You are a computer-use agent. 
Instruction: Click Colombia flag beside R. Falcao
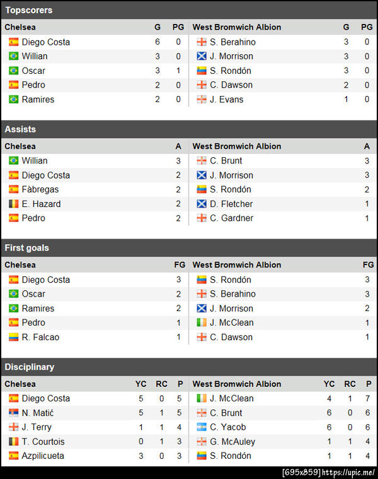[x=13, y=337]
